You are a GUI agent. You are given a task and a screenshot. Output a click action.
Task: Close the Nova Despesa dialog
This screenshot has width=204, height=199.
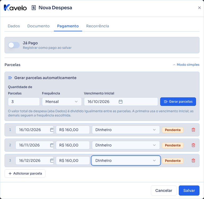199,8
